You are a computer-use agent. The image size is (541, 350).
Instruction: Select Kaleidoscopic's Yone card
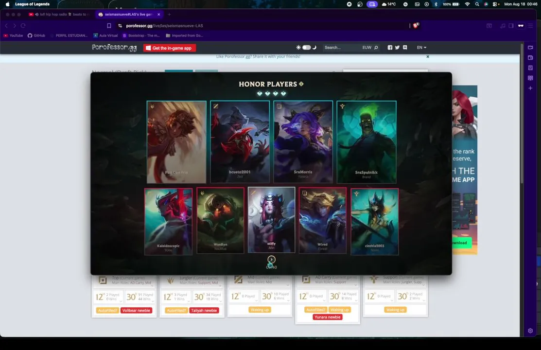coord(168,222)
